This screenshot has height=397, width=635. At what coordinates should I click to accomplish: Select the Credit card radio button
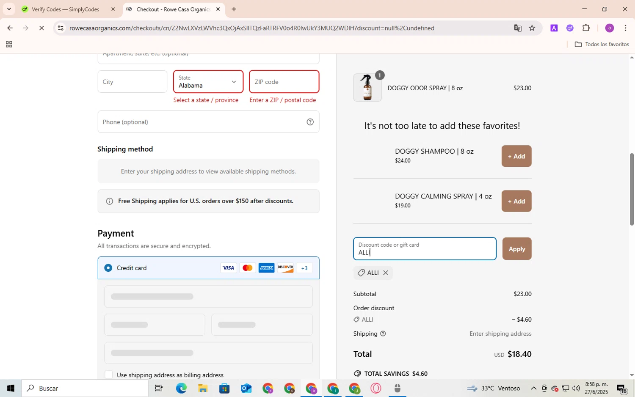[108, 268]
